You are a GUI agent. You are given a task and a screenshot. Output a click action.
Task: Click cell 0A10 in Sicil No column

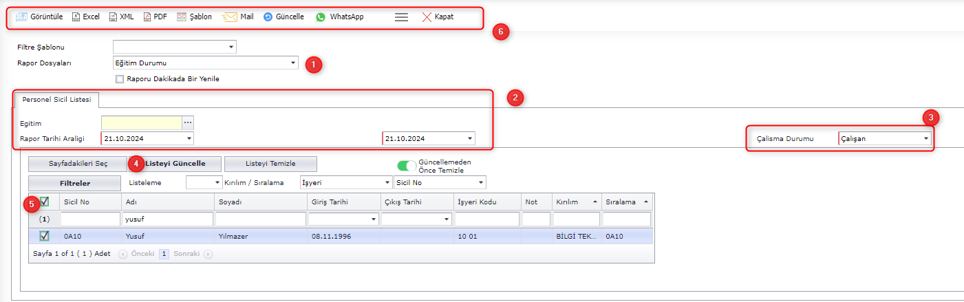pos(89,236)
